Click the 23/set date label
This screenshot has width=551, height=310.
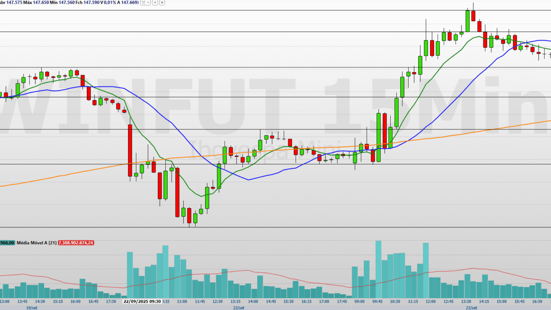coord(471,307)
